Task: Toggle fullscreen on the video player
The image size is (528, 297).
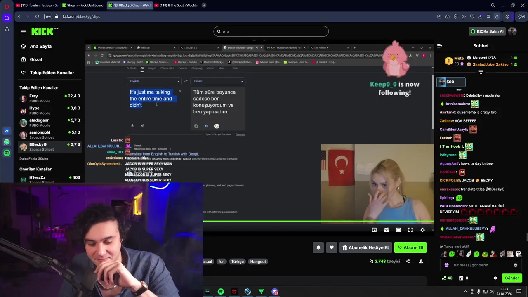Action: coord(410,230)
